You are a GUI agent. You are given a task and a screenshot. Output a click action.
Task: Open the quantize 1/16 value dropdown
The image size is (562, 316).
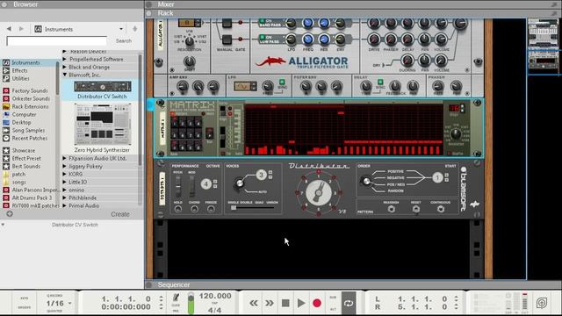click(59, 303)
